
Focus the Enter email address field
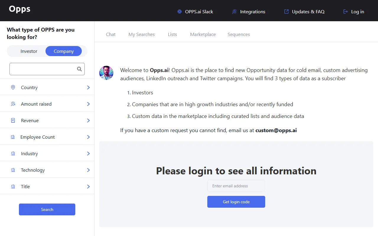coord(236,186)
